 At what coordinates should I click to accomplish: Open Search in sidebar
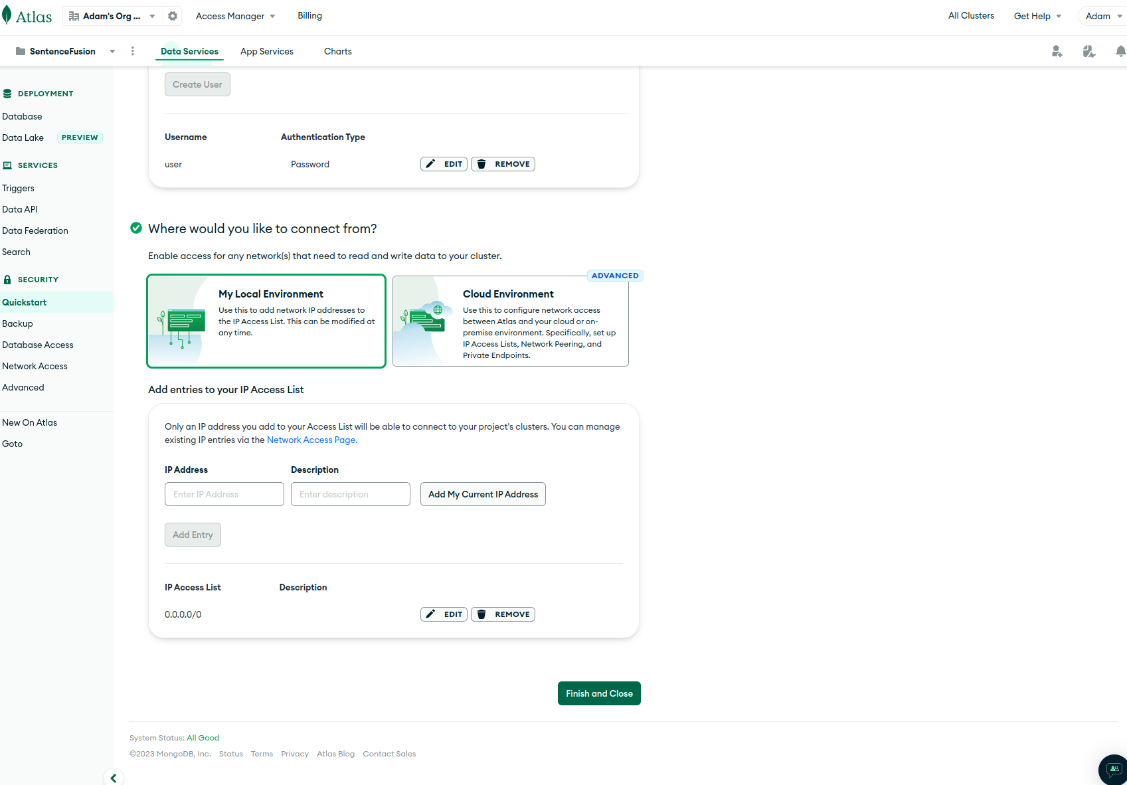point(16,252)
